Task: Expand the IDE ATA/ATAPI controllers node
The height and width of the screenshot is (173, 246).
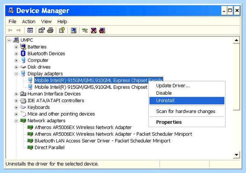Action: [x=16, y=101]
